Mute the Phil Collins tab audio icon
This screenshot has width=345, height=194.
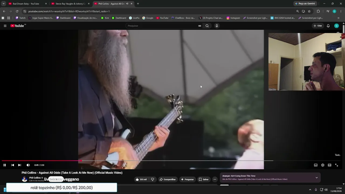tap(127, 4)
